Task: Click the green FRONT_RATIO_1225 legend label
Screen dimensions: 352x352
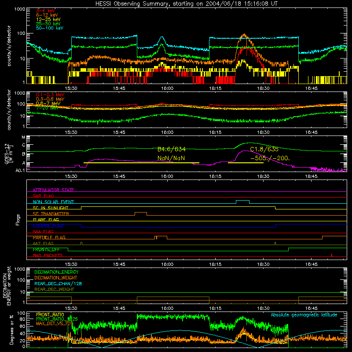Action: [57, 319]
